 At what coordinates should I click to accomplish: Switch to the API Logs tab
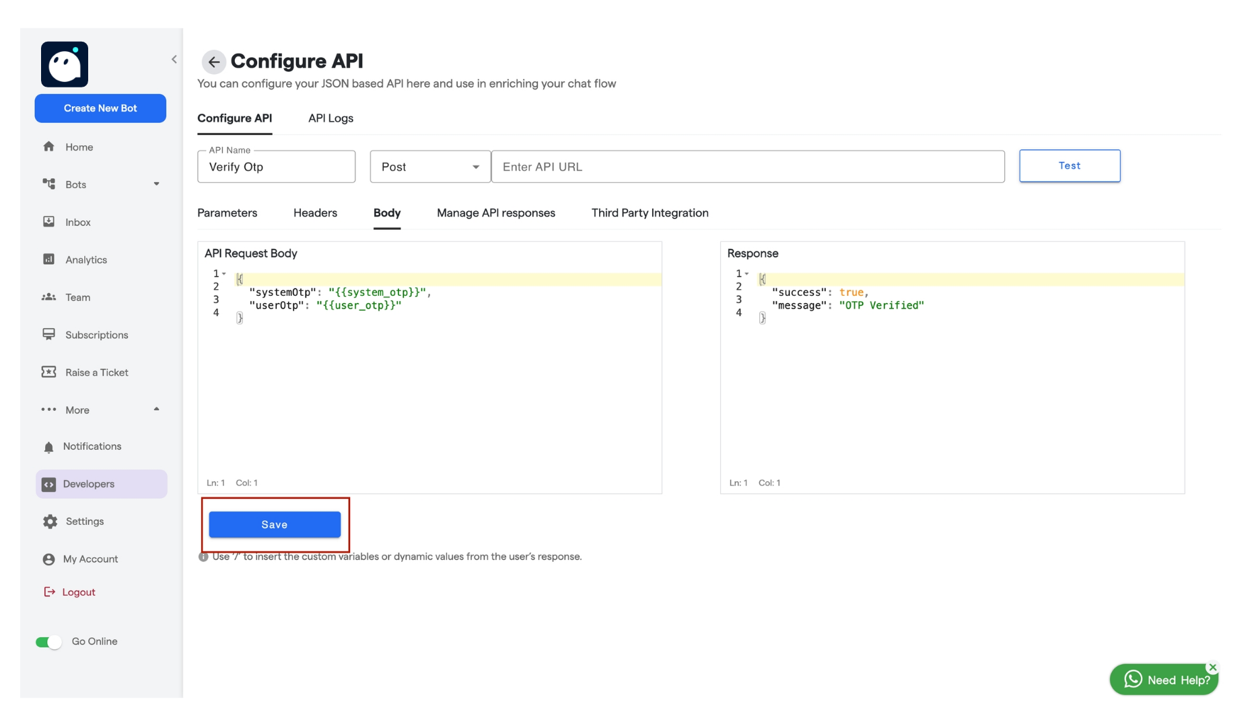[330, 118]
